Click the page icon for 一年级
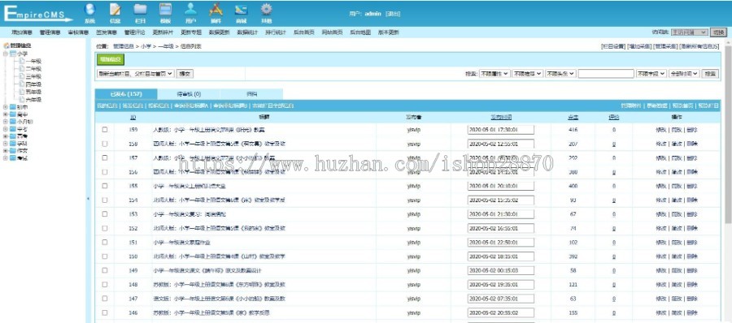 pyautogui.click(x=22, y=61)
